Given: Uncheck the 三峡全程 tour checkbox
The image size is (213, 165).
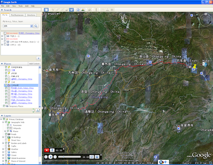Looking at the screenshot, I should click(x=6, y=85).
